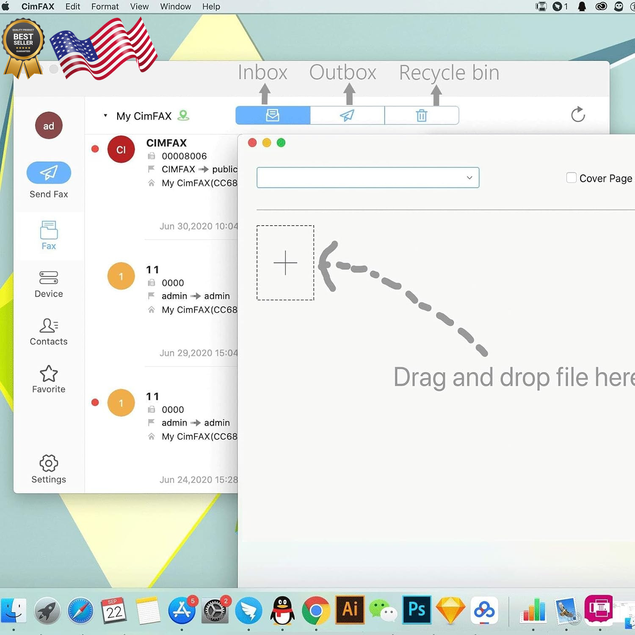Image resolution: width=635 pixels, height=635 pixels.
Task: Open the App Store from the Dock
Action: coord(182,610)
